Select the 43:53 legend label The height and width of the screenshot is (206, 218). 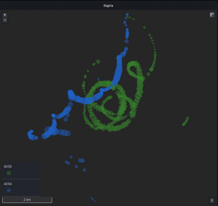click(x=8, y=167)
